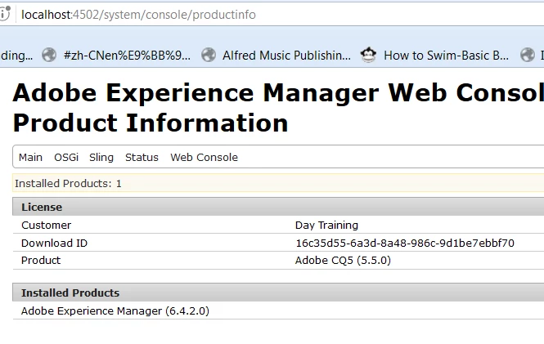Click the Download ID value text
The height and width of the screenshot is (344, 544).
404,243
